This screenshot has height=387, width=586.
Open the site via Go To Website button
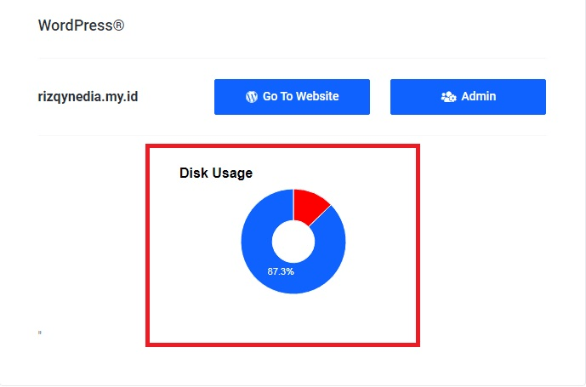(292, 97)
